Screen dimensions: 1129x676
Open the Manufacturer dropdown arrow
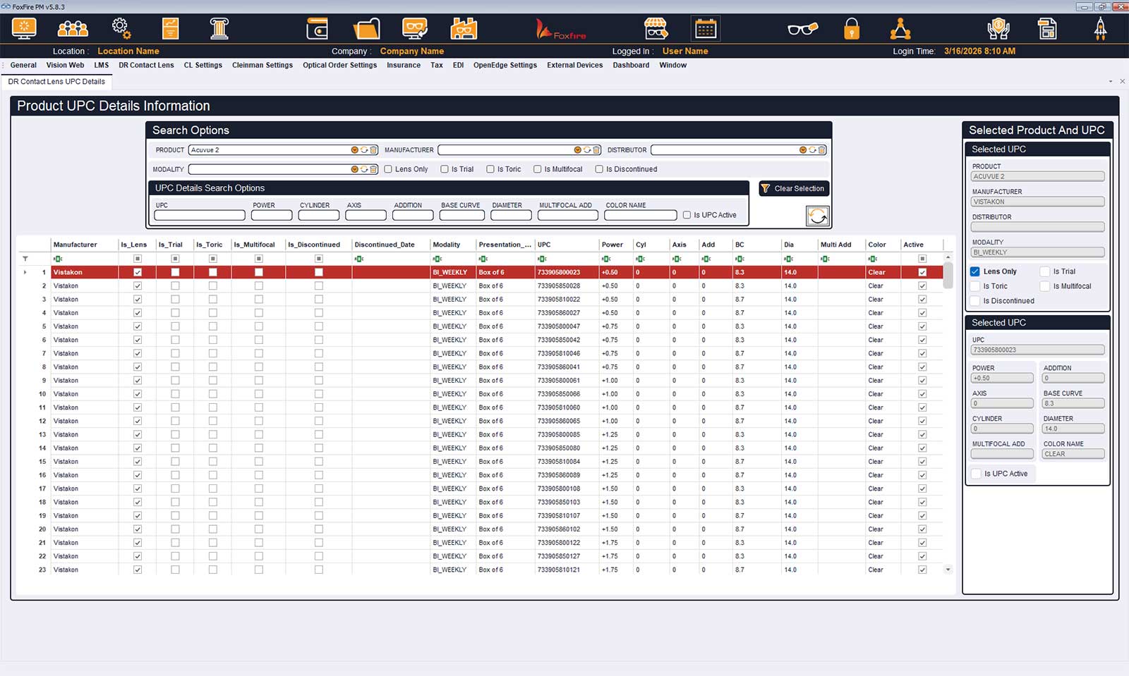tap(578, 150)
